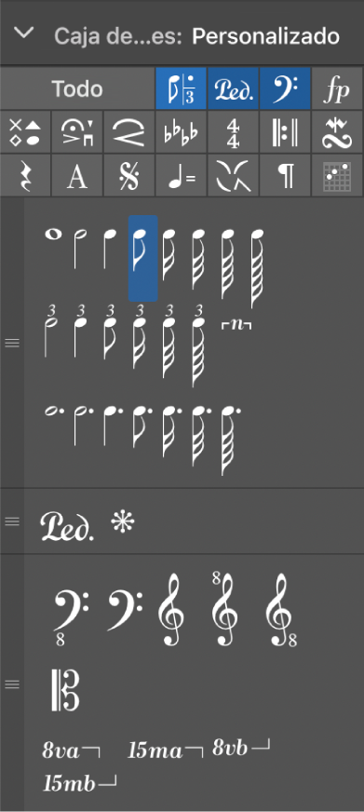Choose the highlighted eighth note symbol

point(142,258)
